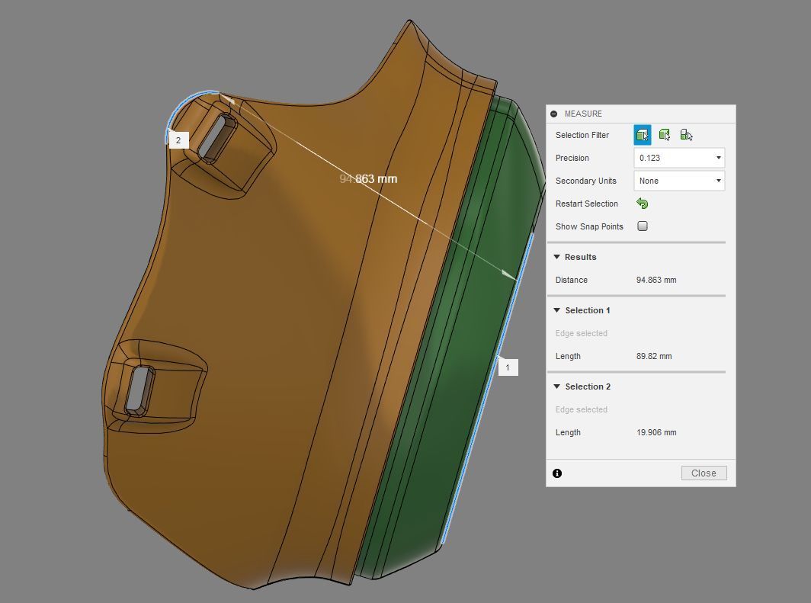This screenshot has width=811, height=603.
Task: Click the Distance label in Results
Action: (x=572, y=280)
